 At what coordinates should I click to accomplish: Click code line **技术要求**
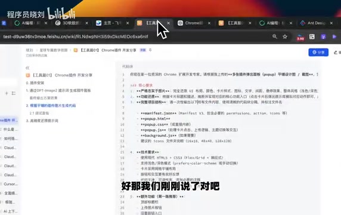pos(145,152)
